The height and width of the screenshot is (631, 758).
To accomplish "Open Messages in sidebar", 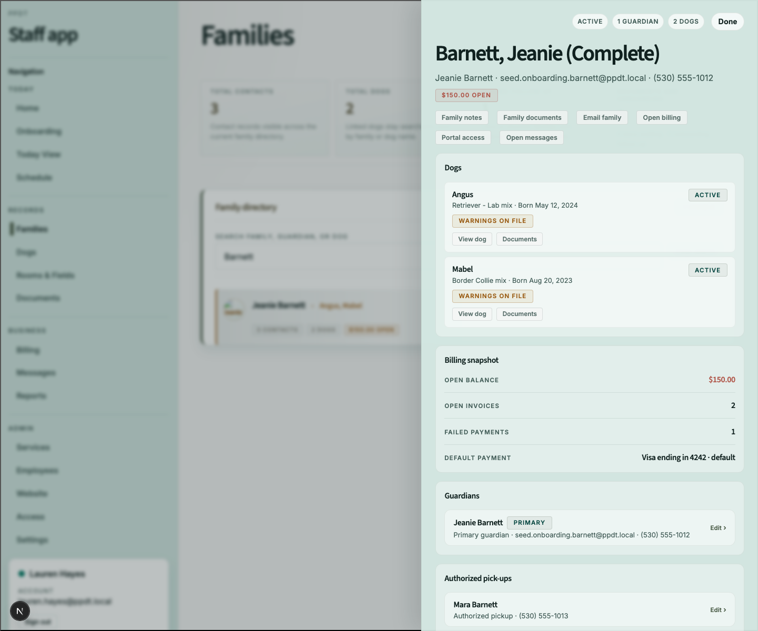I will pos(36,373).
